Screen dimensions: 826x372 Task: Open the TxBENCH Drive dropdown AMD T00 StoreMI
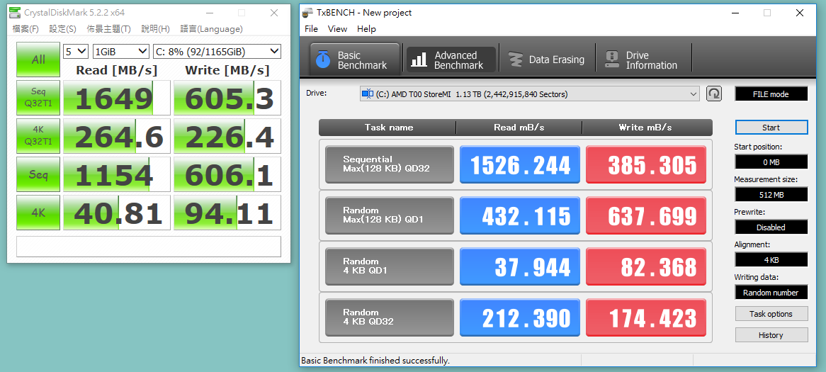(x=529, y=94)
